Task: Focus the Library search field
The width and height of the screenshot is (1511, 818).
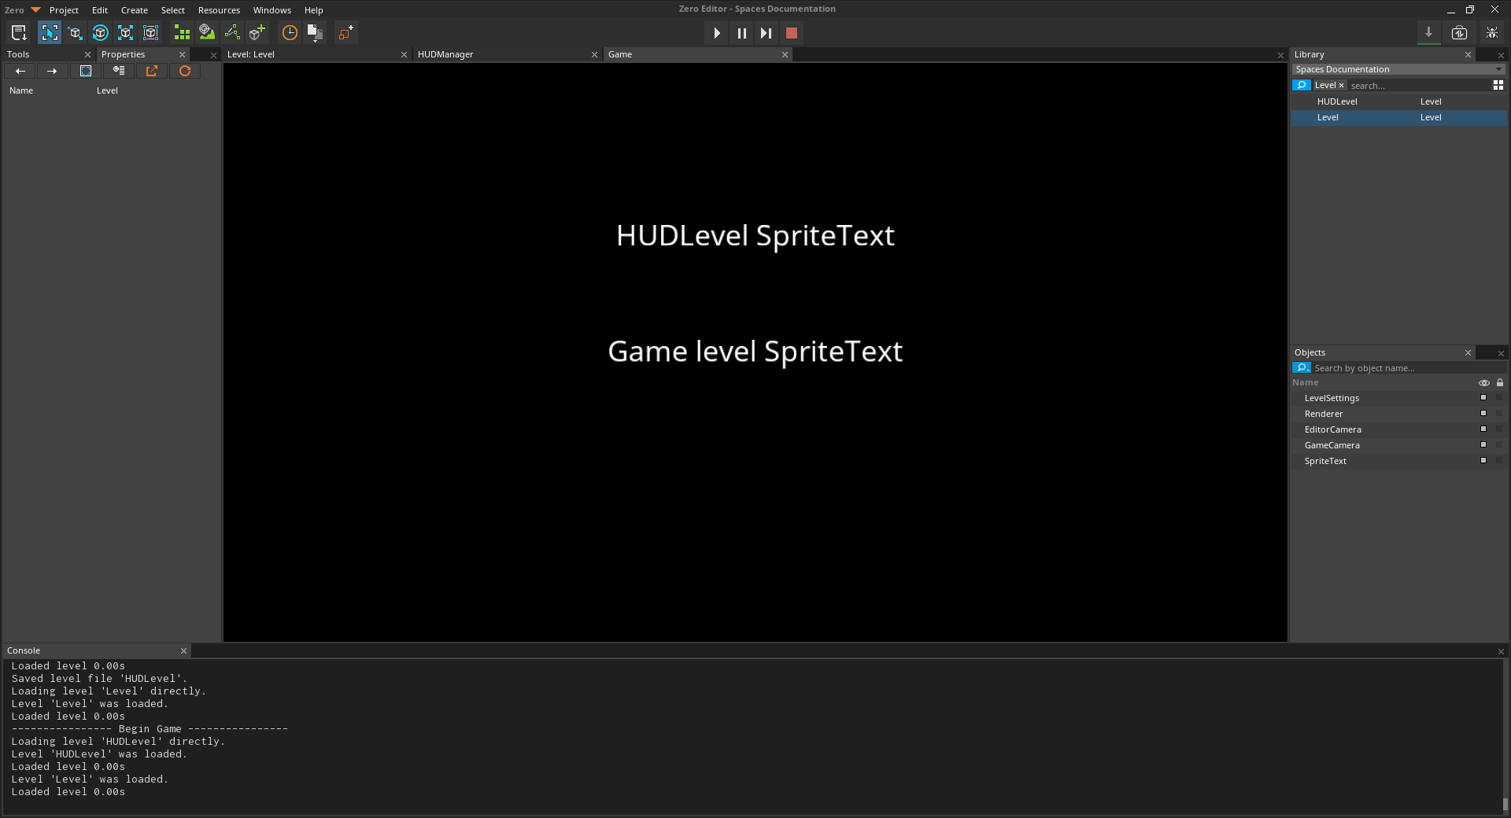Action: (1419, 86)
